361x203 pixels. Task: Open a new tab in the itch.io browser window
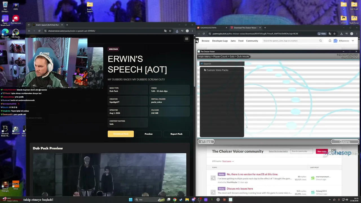(x=265, y=28)
